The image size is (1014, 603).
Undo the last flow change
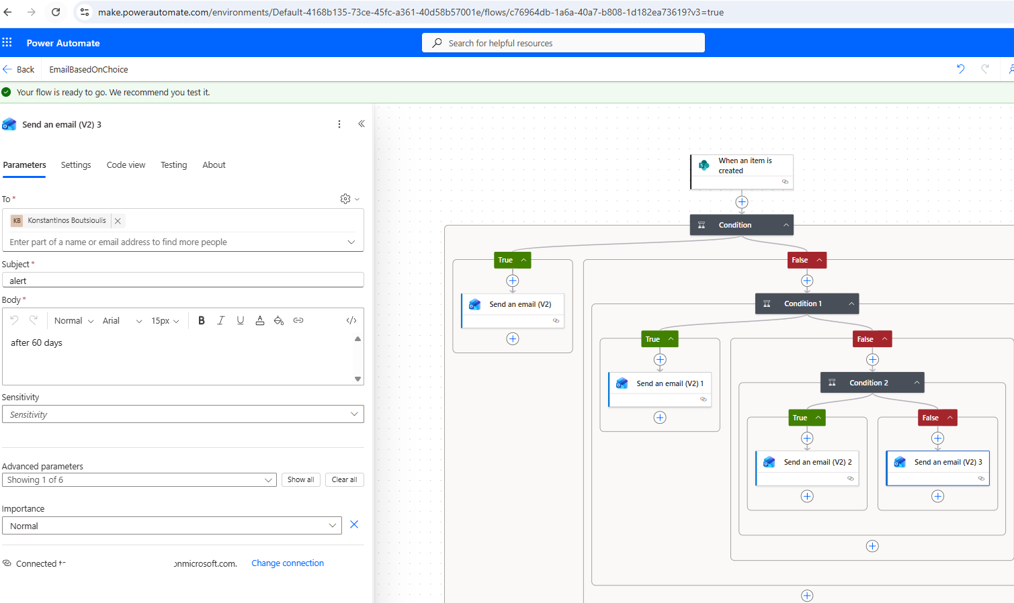[x=960, y=69]
